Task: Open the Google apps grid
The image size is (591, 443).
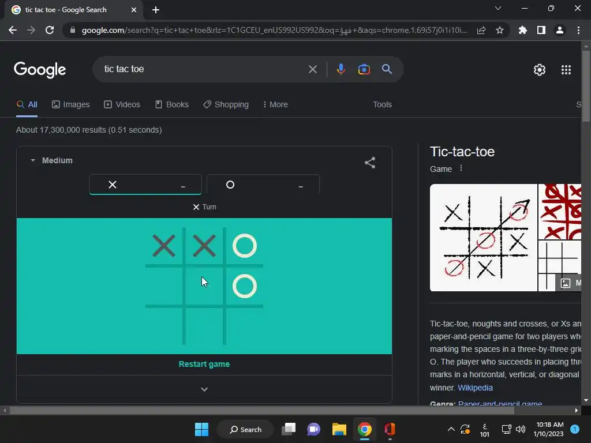Action: 566,70
